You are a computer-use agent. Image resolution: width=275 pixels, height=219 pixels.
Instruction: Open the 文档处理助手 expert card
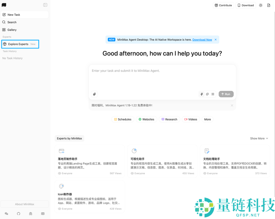coord(235,161)
